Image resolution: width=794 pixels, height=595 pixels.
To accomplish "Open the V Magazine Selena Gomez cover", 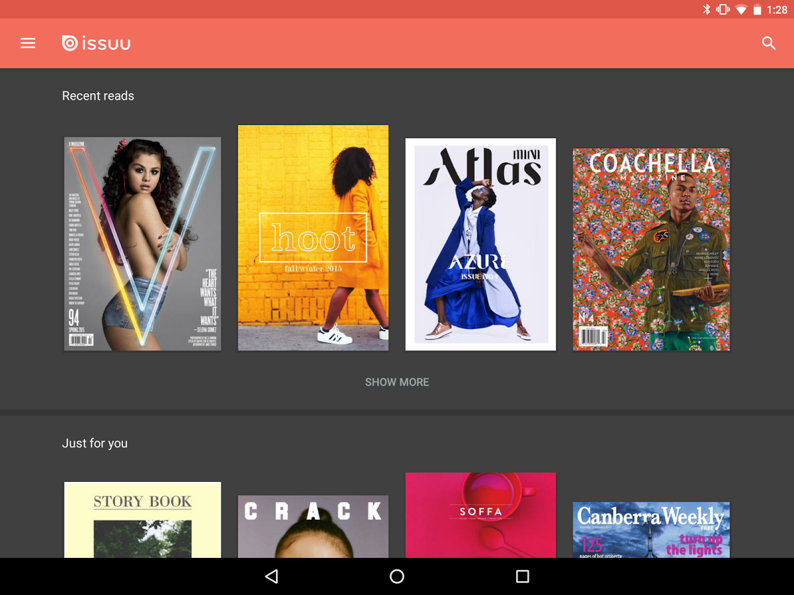I will point(142,243).
